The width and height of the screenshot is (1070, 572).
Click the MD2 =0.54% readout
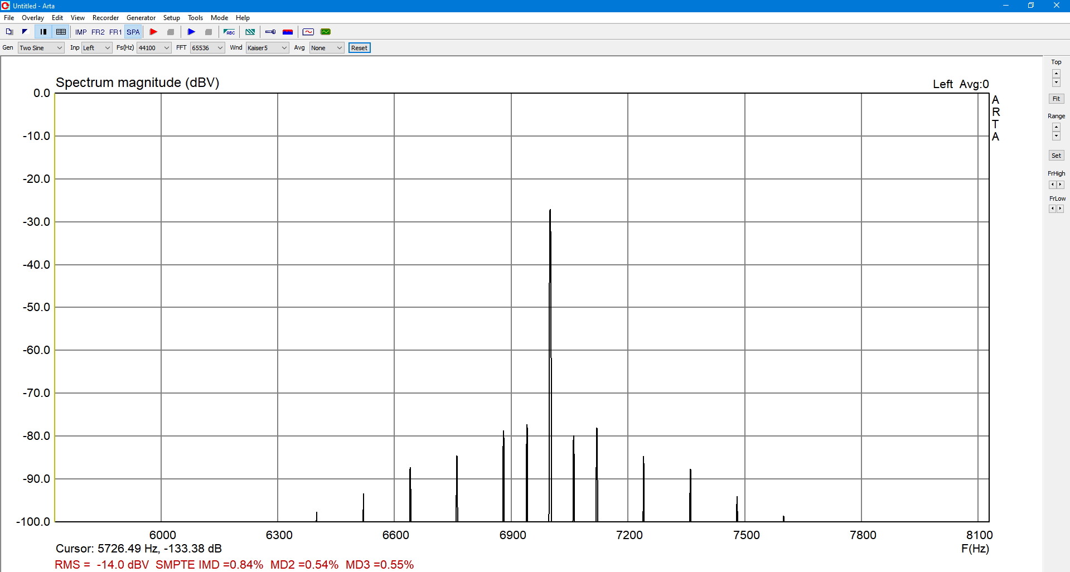pos(304,565)
